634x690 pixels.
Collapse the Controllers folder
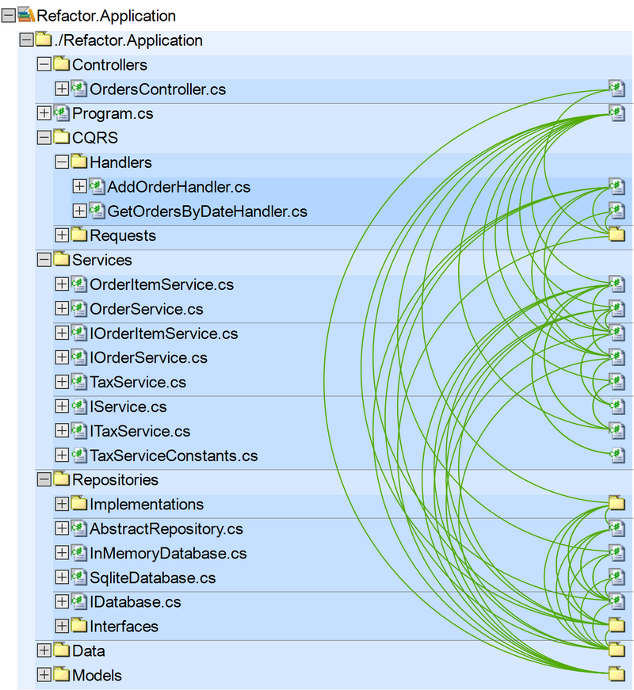pos(44,65)
